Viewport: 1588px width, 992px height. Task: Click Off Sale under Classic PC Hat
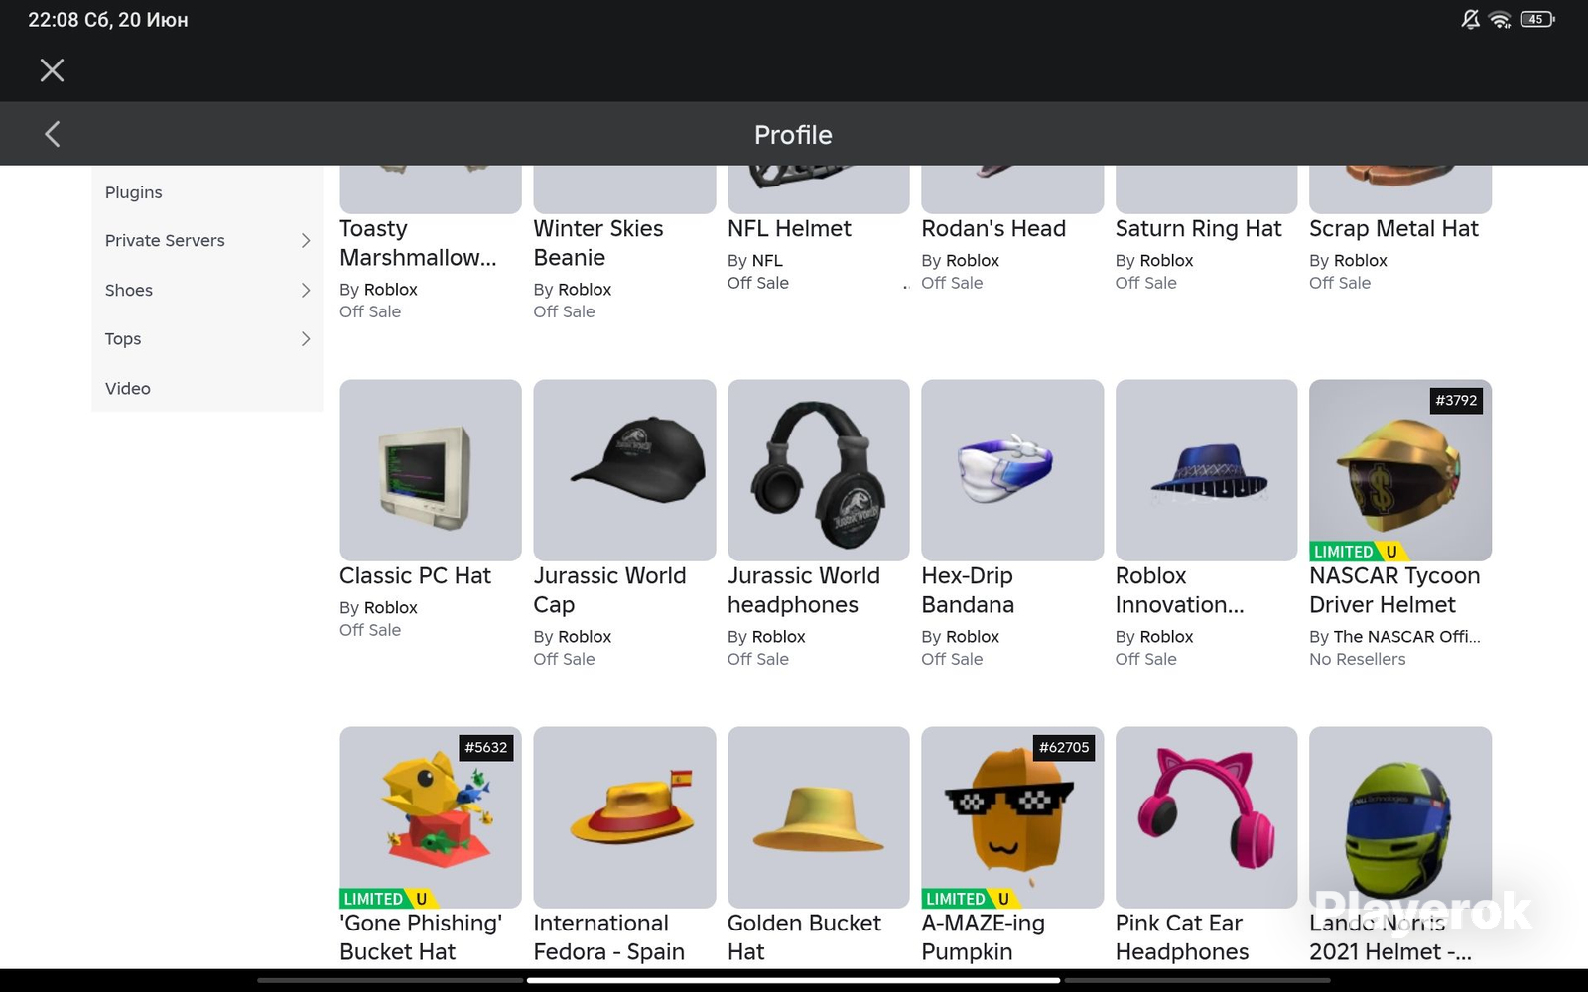(x=370, y=631)
